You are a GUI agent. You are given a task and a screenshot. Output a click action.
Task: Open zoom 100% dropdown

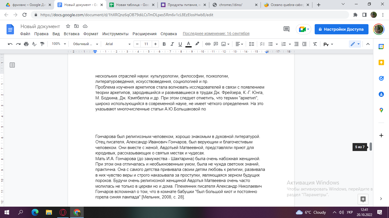[x=59, y=44]
